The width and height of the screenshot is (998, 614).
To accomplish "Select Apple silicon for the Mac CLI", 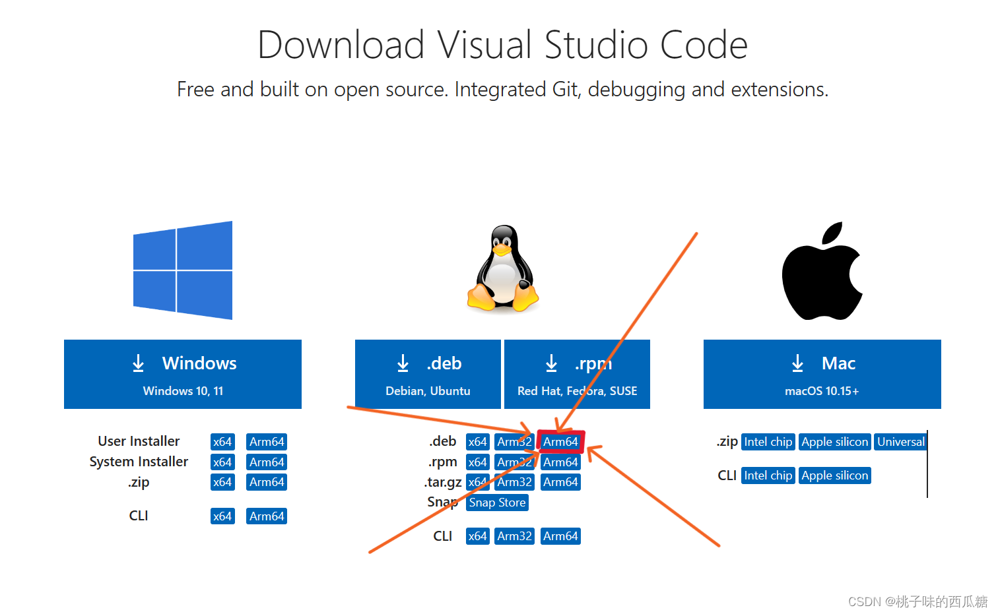I will pyautogui.click(x=834, y=475).
